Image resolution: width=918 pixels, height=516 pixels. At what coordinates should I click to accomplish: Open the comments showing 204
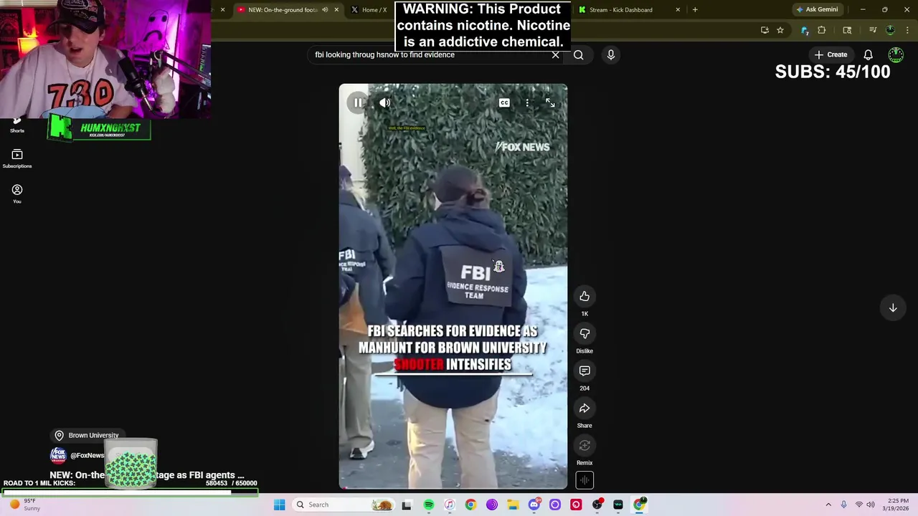point(585,371)
